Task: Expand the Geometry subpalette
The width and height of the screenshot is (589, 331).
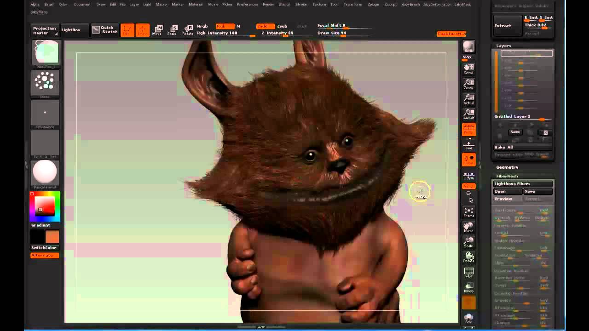Action: (507, 167)
